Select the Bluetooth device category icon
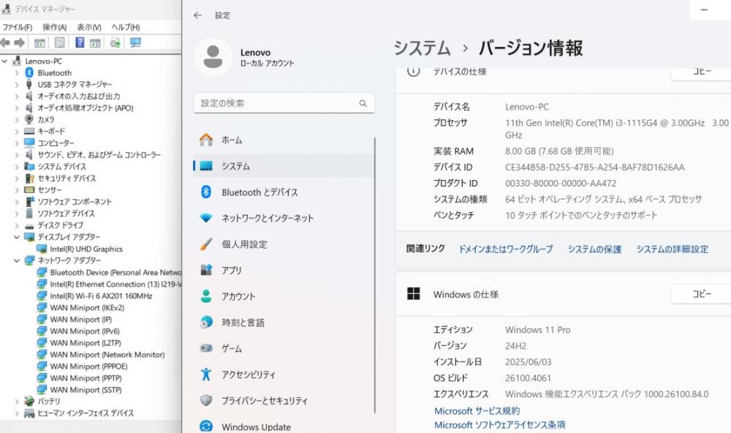Image resolution: width=731 pixels, height=433 pixels. pyautogui.click(x=29, y=73)
